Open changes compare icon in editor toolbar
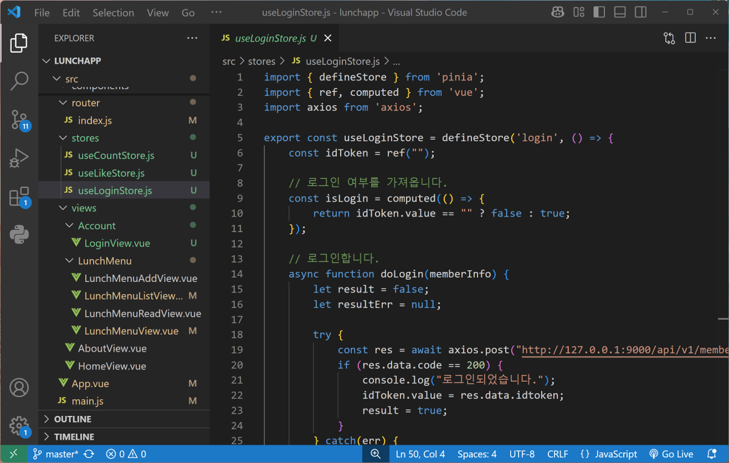729x463 pixels. coord(669,38)
